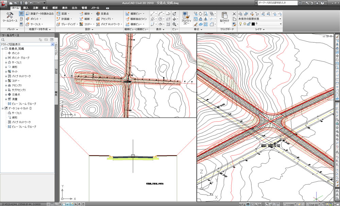The image size is (340, 206).
Task: Open the グレーディング ribbon dropdown
Action: (67, 24)
